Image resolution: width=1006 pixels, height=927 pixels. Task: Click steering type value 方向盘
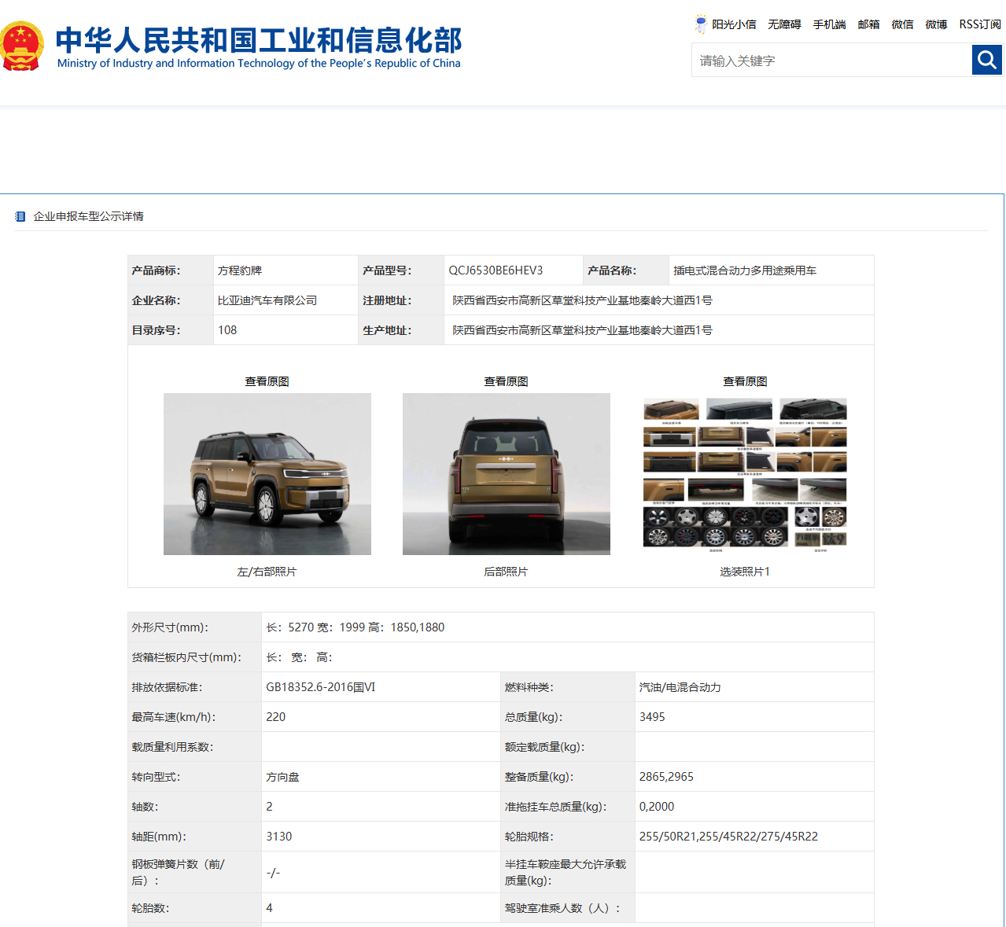coord(282,777)
